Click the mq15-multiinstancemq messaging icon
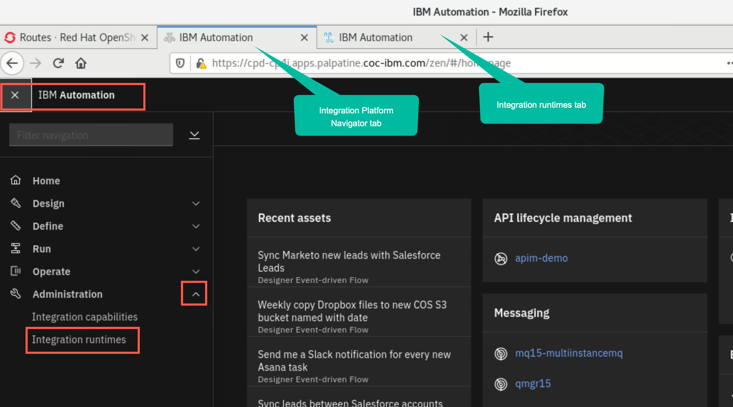733x407 pixels. click(501, 353)
